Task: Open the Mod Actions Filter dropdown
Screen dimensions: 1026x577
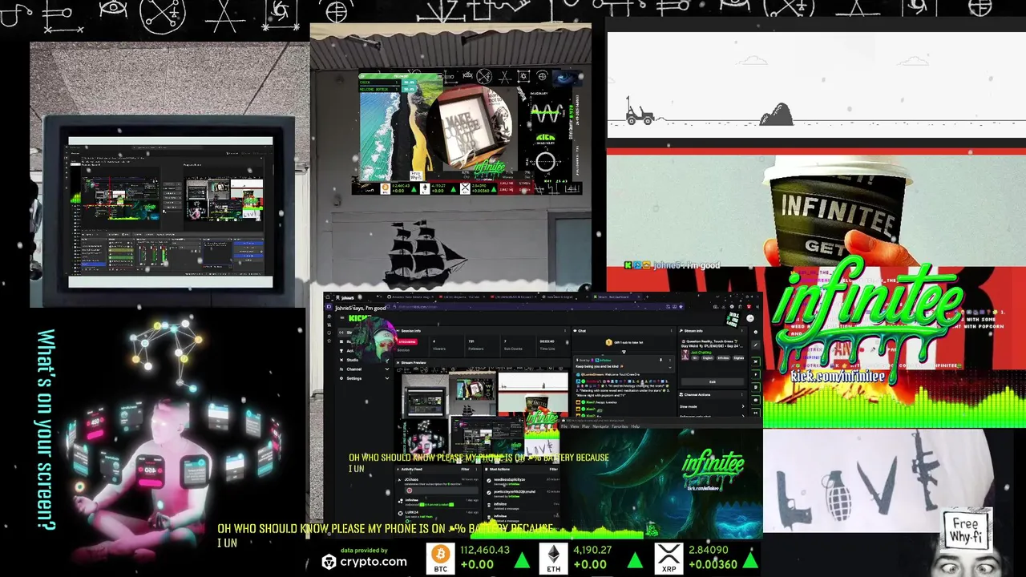Action: (x=553, y=469)
